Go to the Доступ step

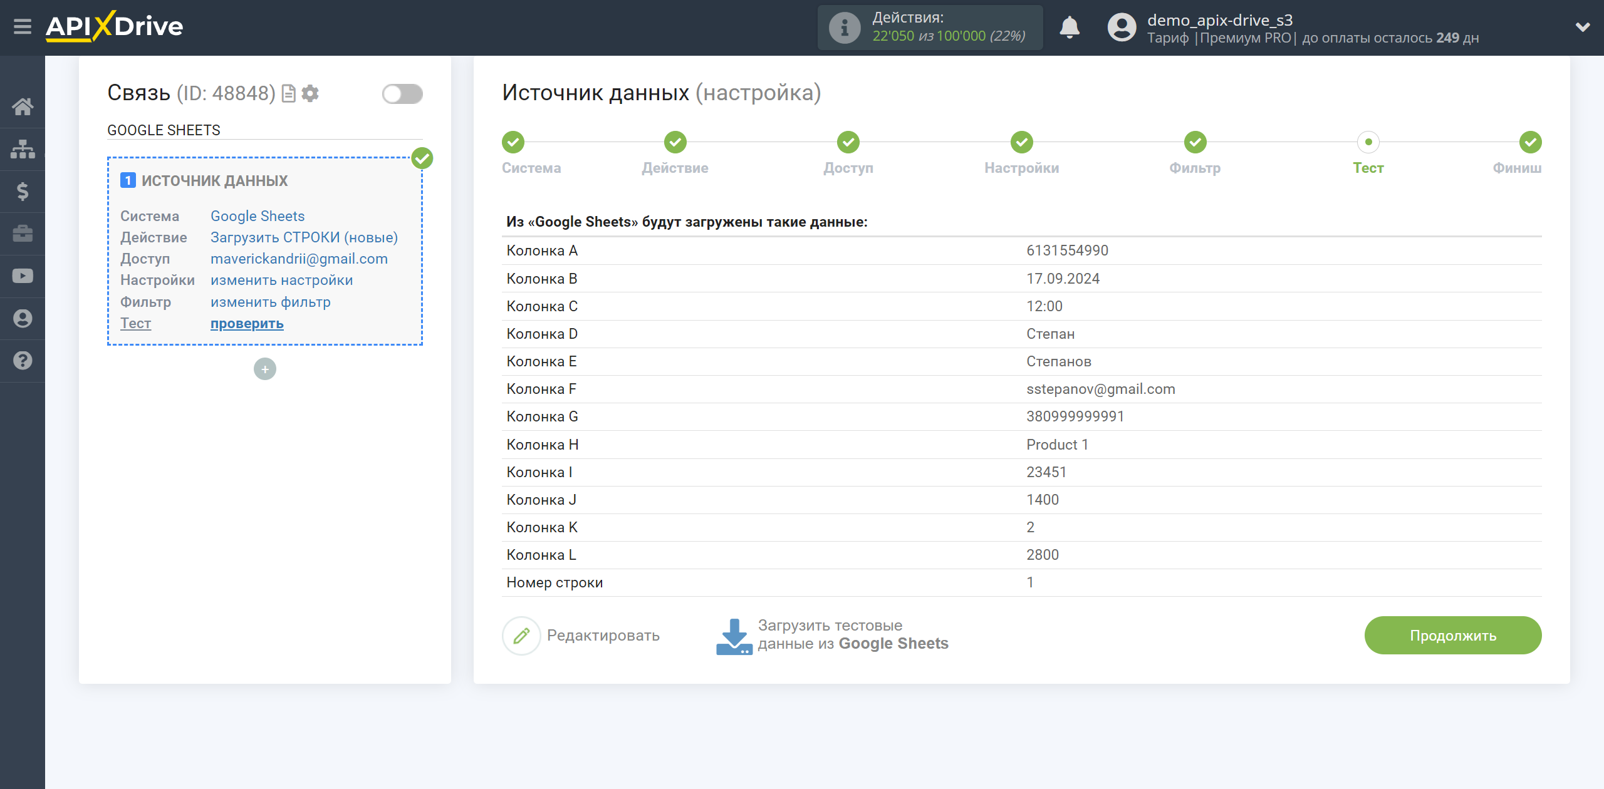[848, 142]
